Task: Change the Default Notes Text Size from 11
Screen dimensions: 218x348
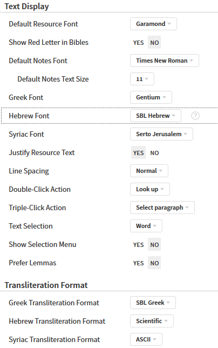Action: tap(142, 79)
